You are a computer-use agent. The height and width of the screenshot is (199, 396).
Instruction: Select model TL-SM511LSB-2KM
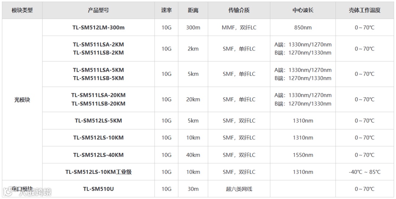(x=99, y=53)
